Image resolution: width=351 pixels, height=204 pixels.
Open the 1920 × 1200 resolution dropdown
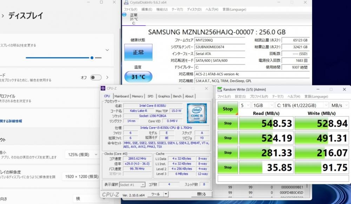point(81,177)
